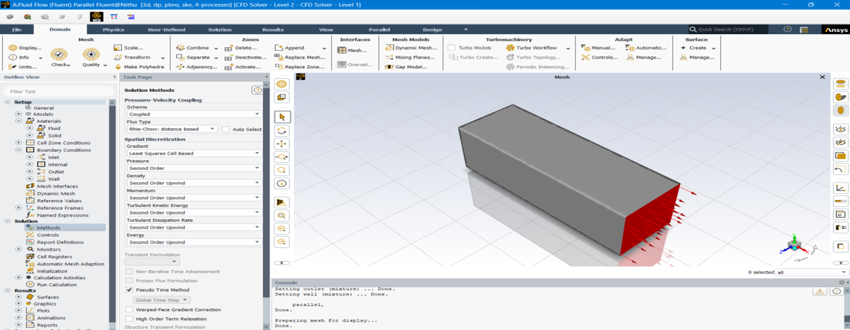Open Dynamic Mesh model
850x330 pixels.
pyautogui.click(x=411, y=48)
